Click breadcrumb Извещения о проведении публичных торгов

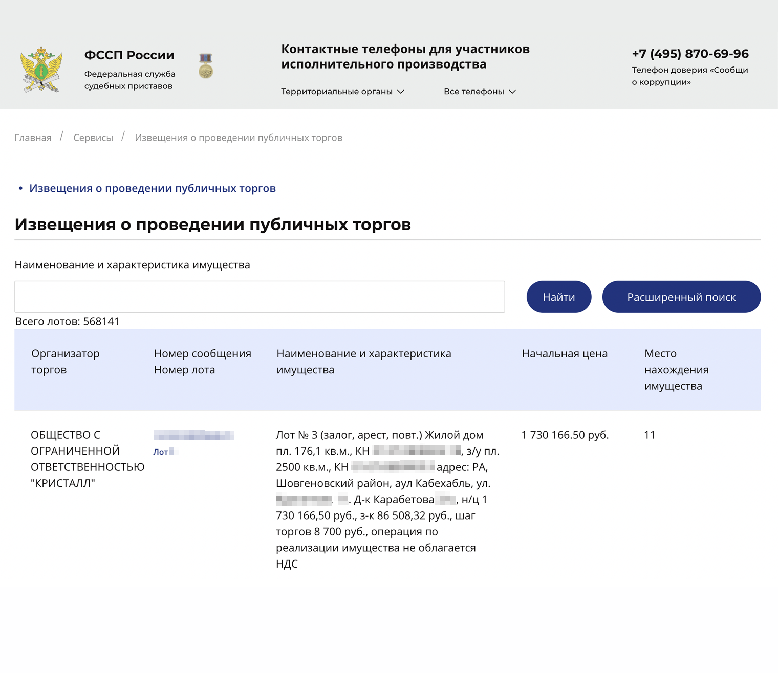point(239,138)
